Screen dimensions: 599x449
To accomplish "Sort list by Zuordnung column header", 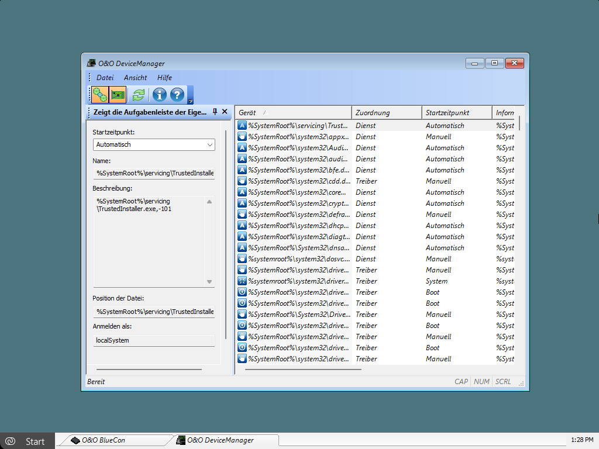I will (386, 113).
